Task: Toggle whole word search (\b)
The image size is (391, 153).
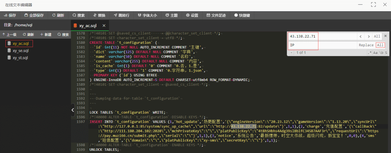Action: (x=381, y=53)
